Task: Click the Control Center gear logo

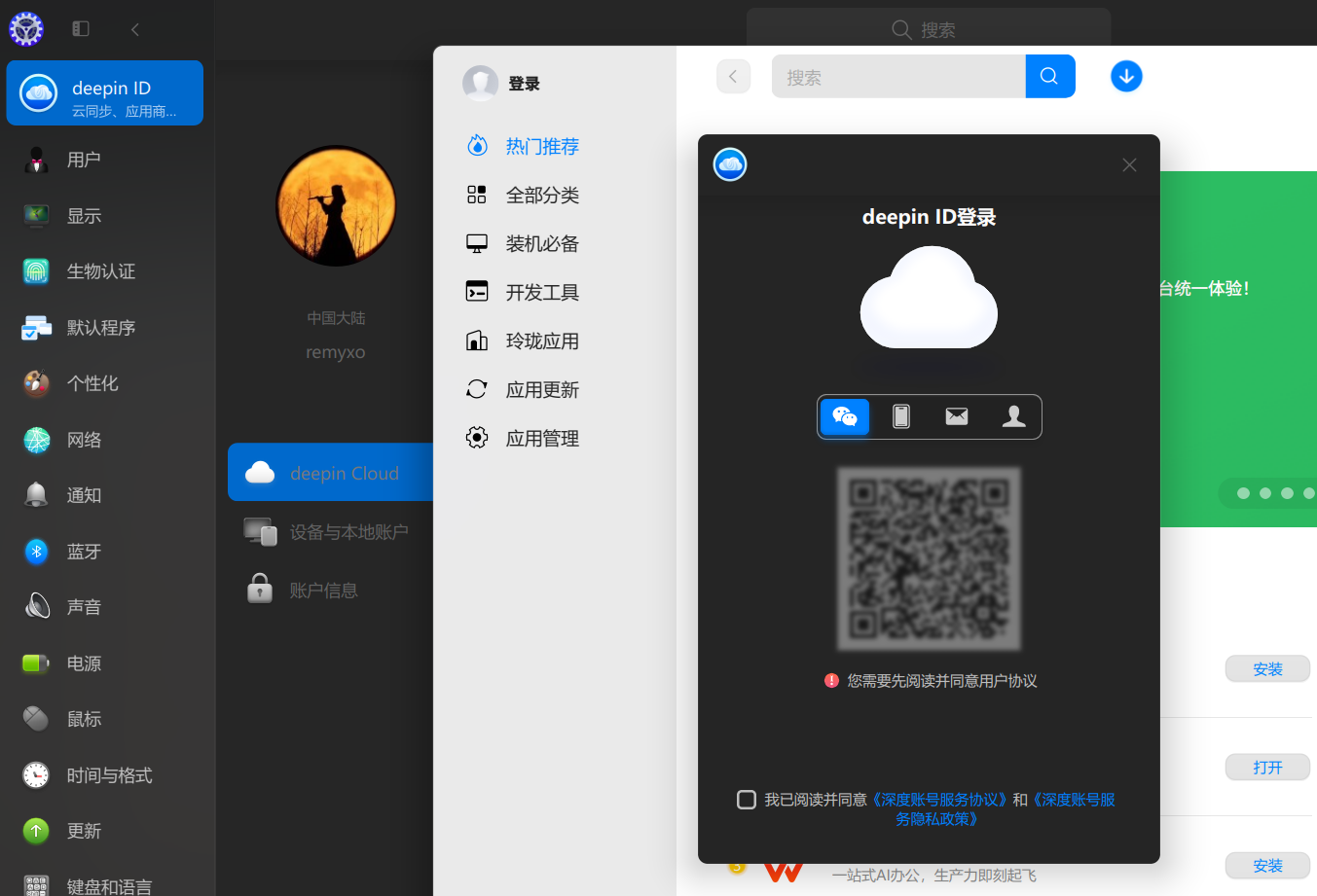Action: pyautogui.click(x=26, y=29)
